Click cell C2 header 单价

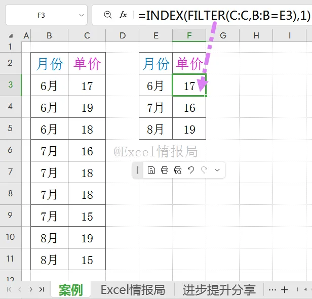point(87,63)
